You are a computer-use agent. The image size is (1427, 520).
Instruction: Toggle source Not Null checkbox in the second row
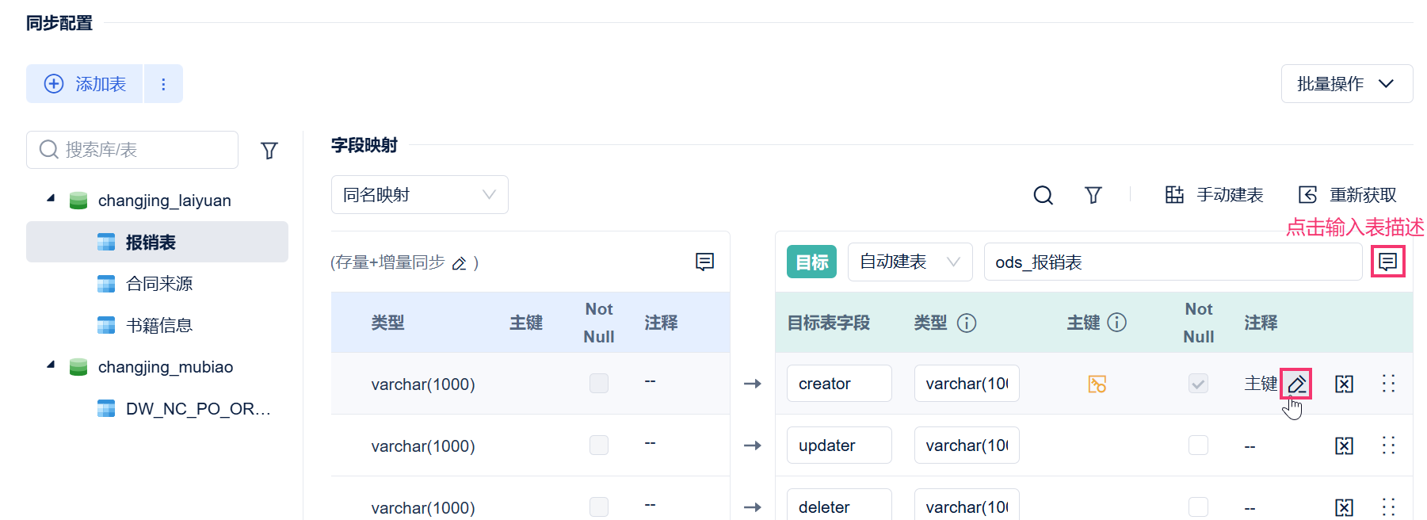599,445
